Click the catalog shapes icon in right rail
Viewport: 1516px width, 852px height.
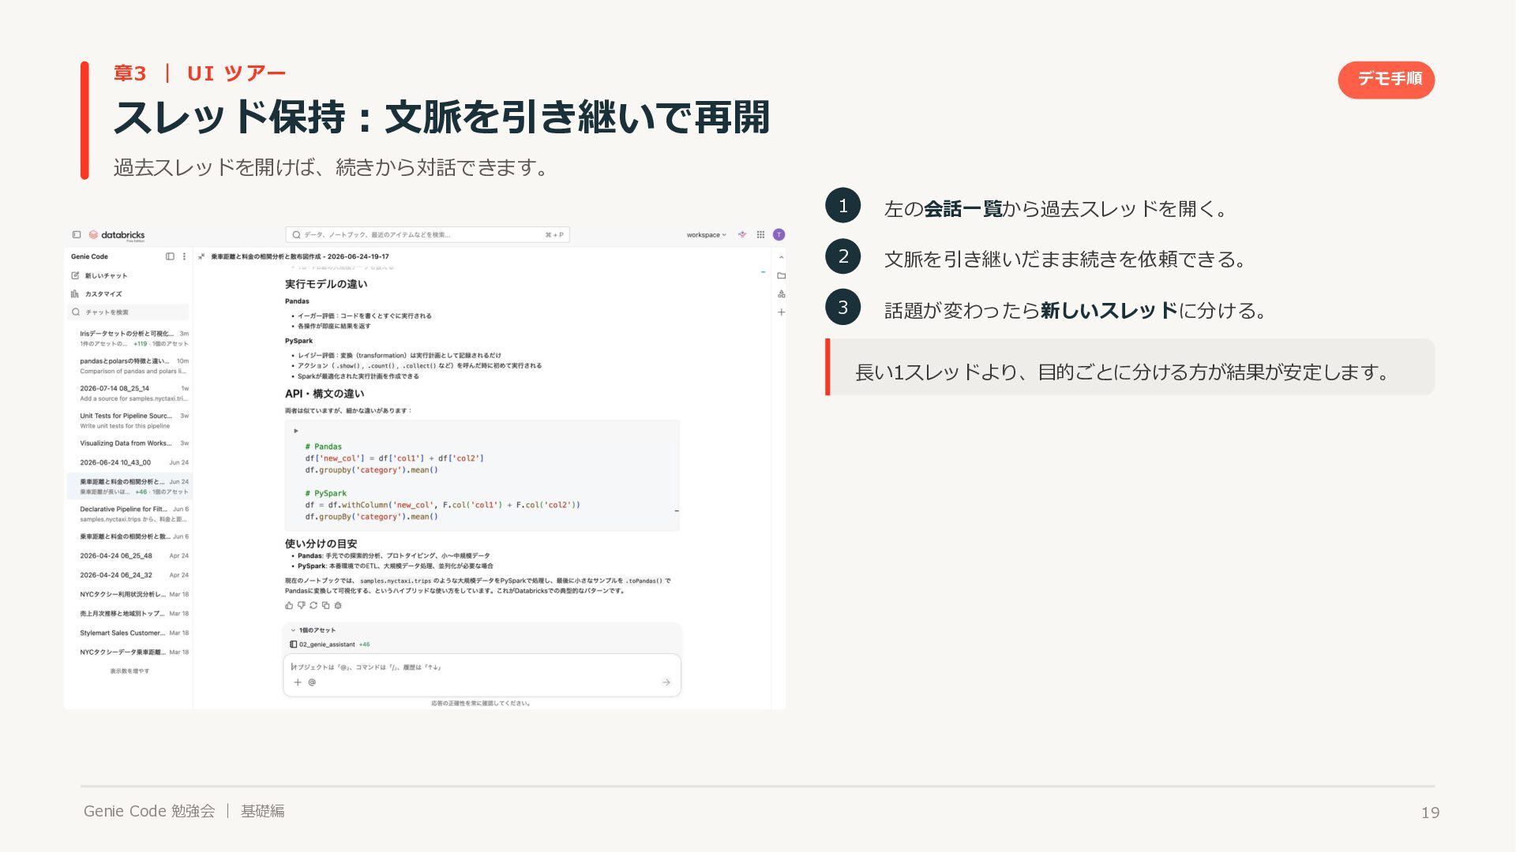(x=781, y=293)
